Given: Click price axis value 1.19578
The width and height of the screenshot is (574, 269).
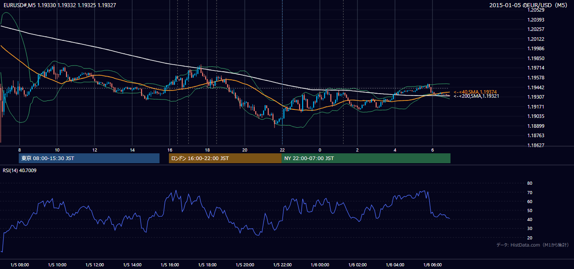Looking at the screenshot, I should click(536, 78).
